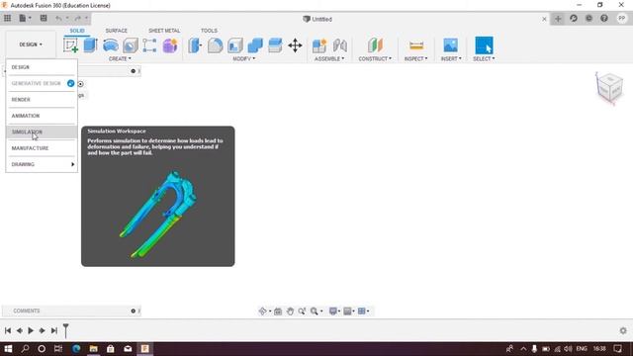Select the Rectangular Pattern tool
Screen dimensions: 633x356
click(149, 45)
